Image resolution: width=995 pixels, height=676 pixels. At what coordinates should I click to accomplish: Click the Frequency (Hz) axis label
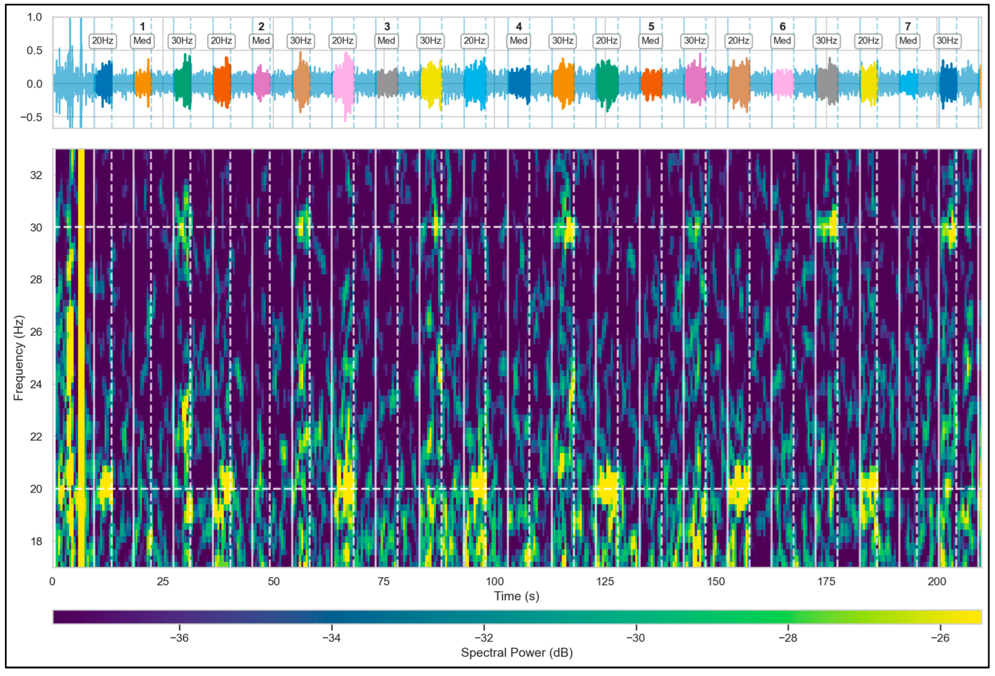click(x=18, y=358)
